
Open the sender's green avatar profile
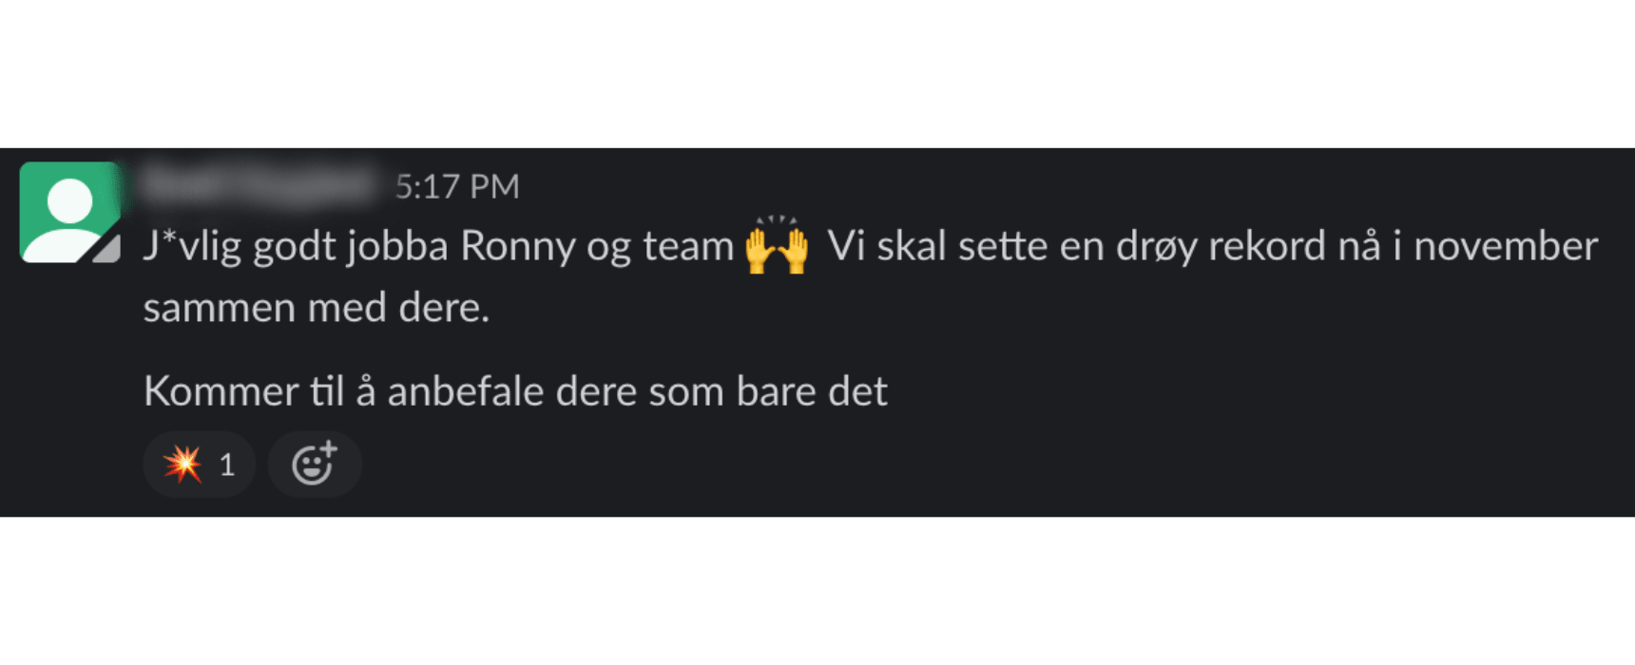[x=70, y=212]
